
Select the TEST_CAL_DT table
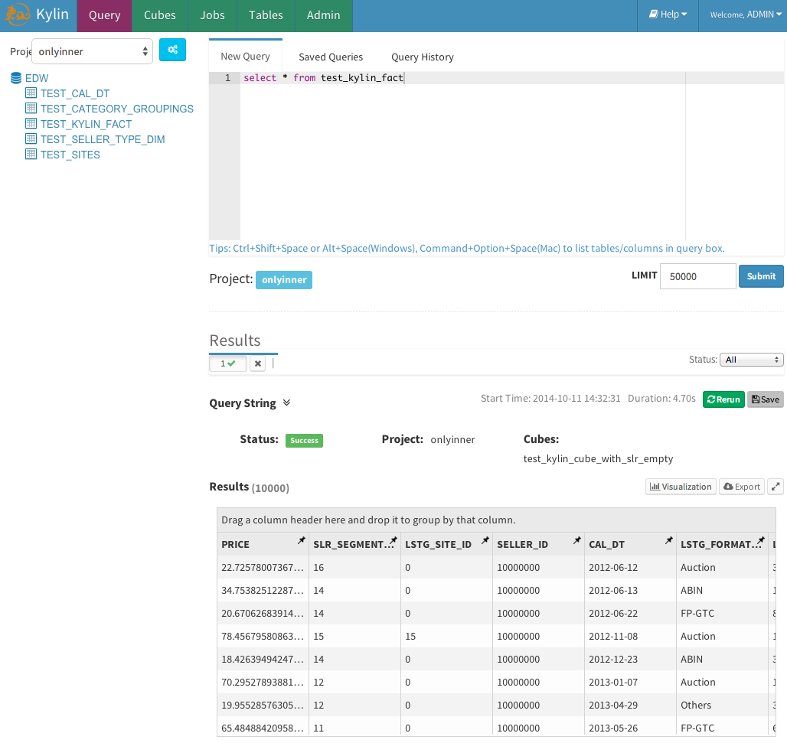point(75,93)
